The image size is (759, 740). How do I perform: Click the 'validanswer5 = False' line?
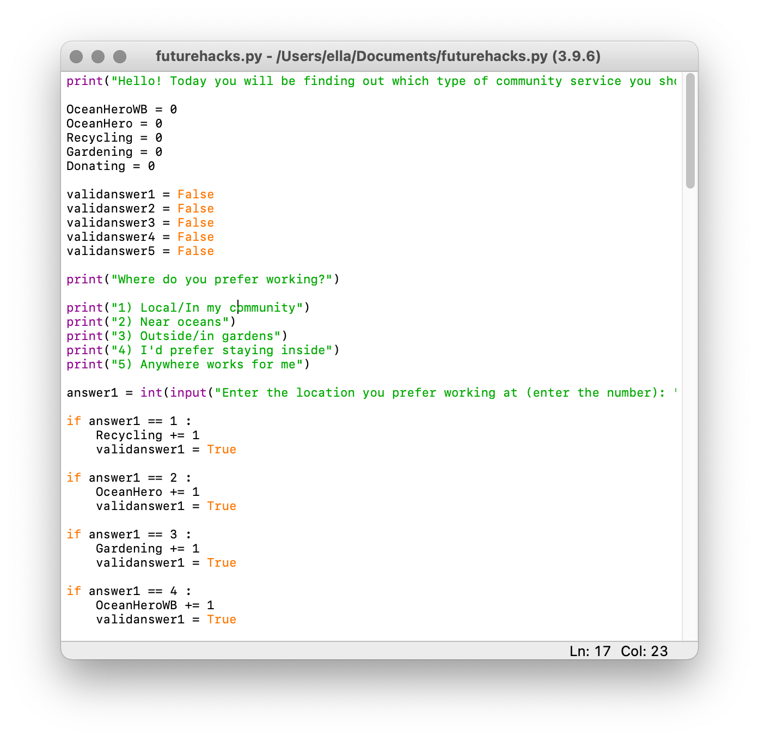tap(140, 251)
